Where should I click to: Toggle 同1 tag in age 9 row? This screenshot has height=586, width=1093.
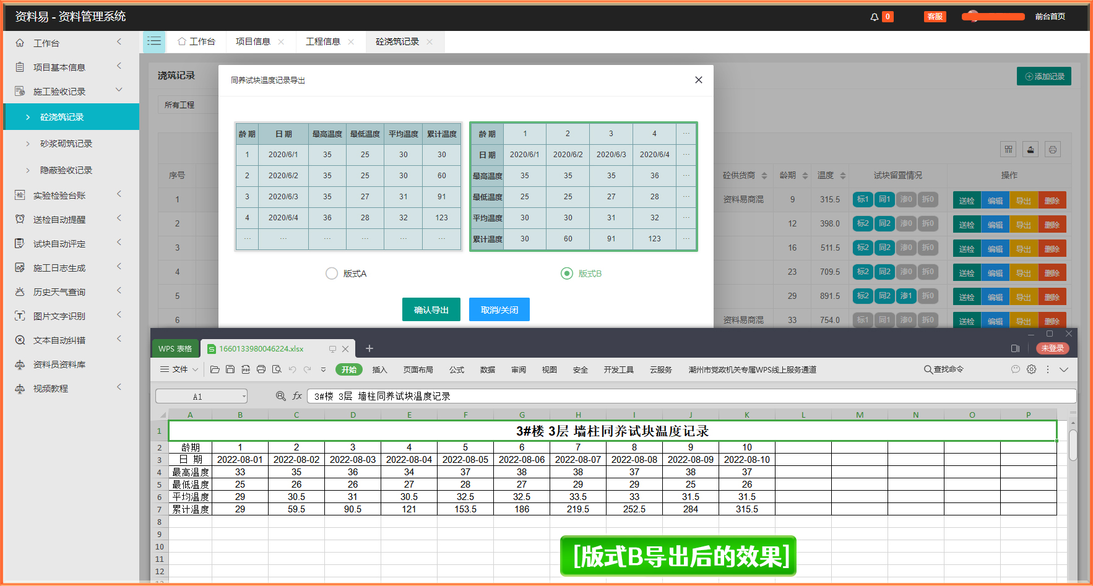pos(884,199)
